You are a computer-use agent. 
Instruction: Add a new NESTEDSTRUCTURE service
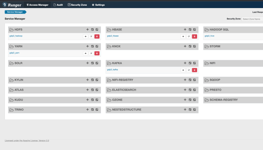pos(185,110)
